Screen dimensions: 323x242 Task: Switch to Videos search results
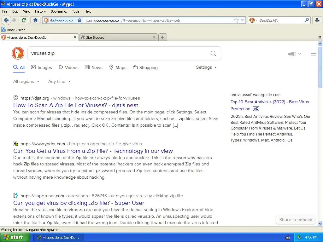pos(68,67)
